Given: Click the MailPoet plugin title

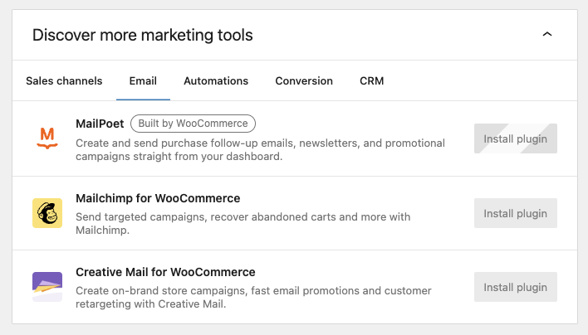Looking at the screenshot, I should 100,124.
